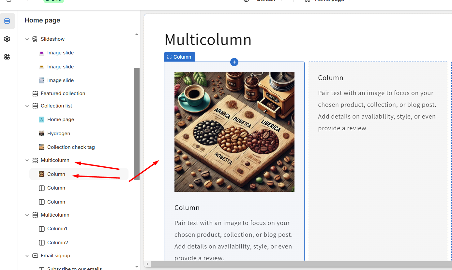Open the Sections panel icon in left rail
452x270 pixels.
[x=7, y=21]
